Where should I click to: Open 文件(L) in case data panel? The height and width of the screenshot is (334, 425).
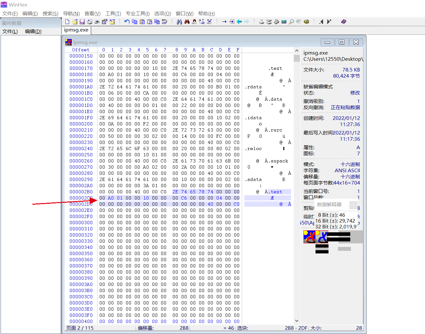pyautogui.click(x=10, y=31)
